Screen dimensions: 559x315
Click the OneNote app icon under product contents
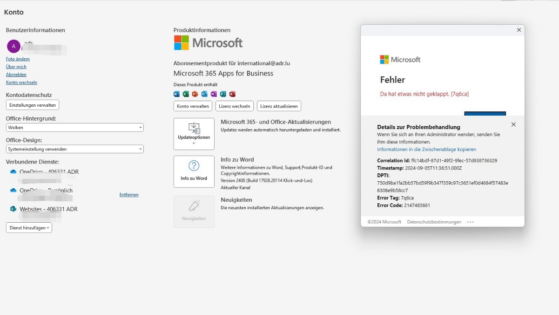214,94
